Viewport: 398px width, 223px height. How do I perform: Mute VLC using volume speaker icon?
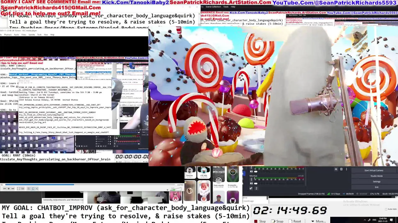(x=168, y=190)
